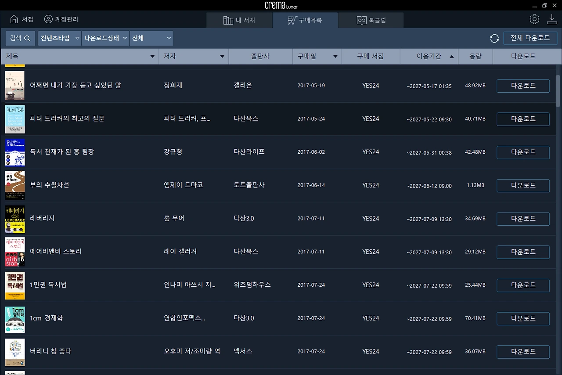Click the title 부의 추월차선
Viewport: 562px width, 375px height.
click(50, 185)
